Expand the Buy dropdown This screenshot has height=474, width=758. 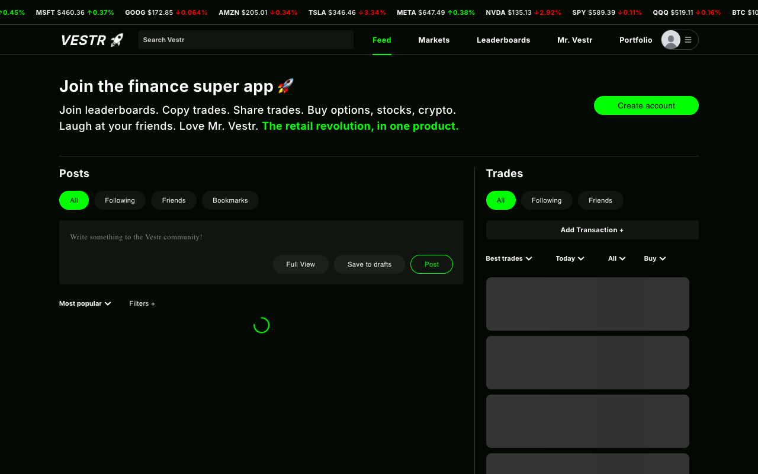[655, 258]
